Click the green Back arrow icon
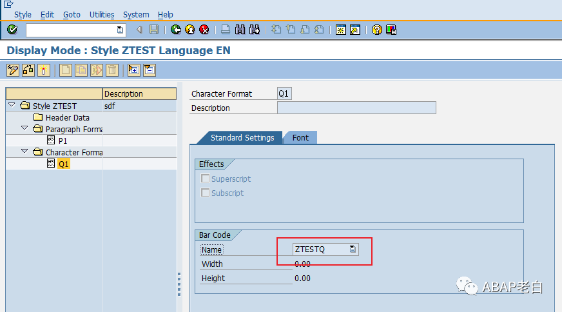The width and height of the screenshot is (562, 312). (x=175, y=30)
